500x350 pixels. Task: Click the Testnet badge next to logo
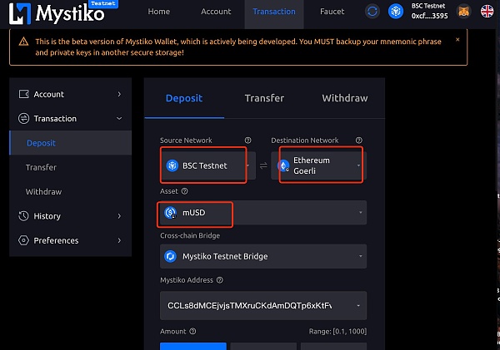[103, 3]
